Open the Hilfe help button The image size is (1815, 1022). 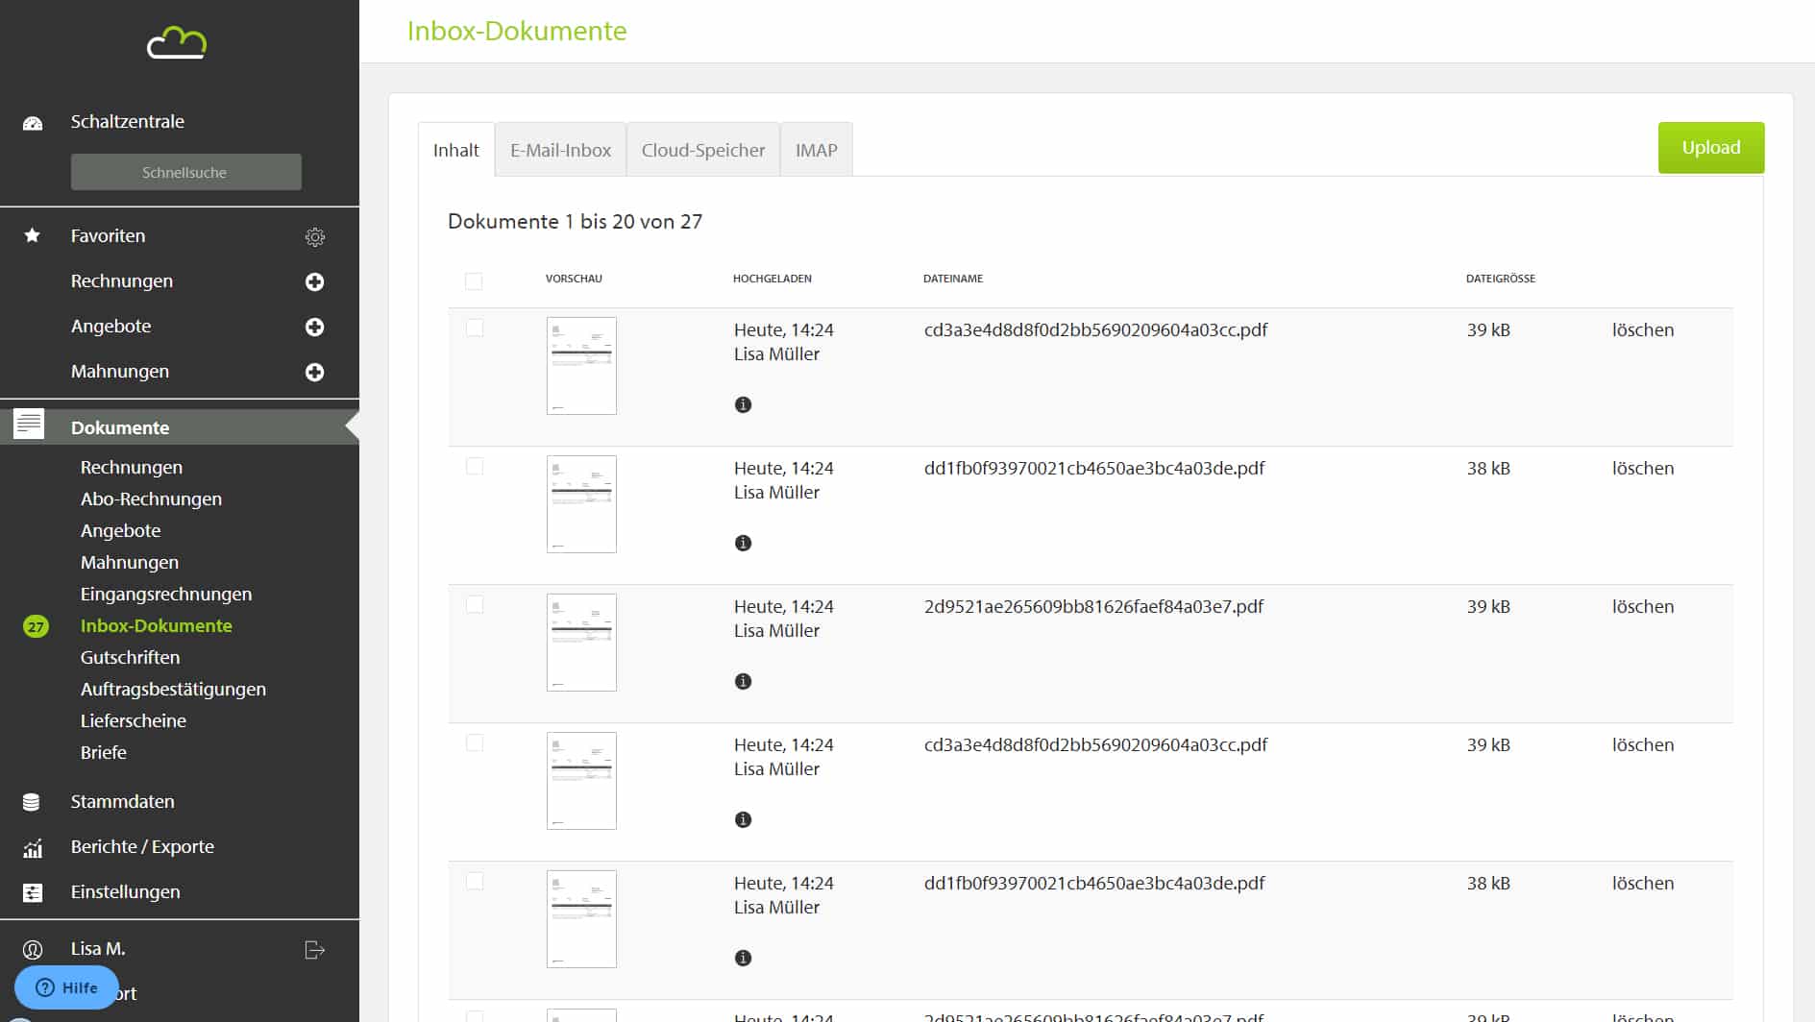(x=66, y=987)
